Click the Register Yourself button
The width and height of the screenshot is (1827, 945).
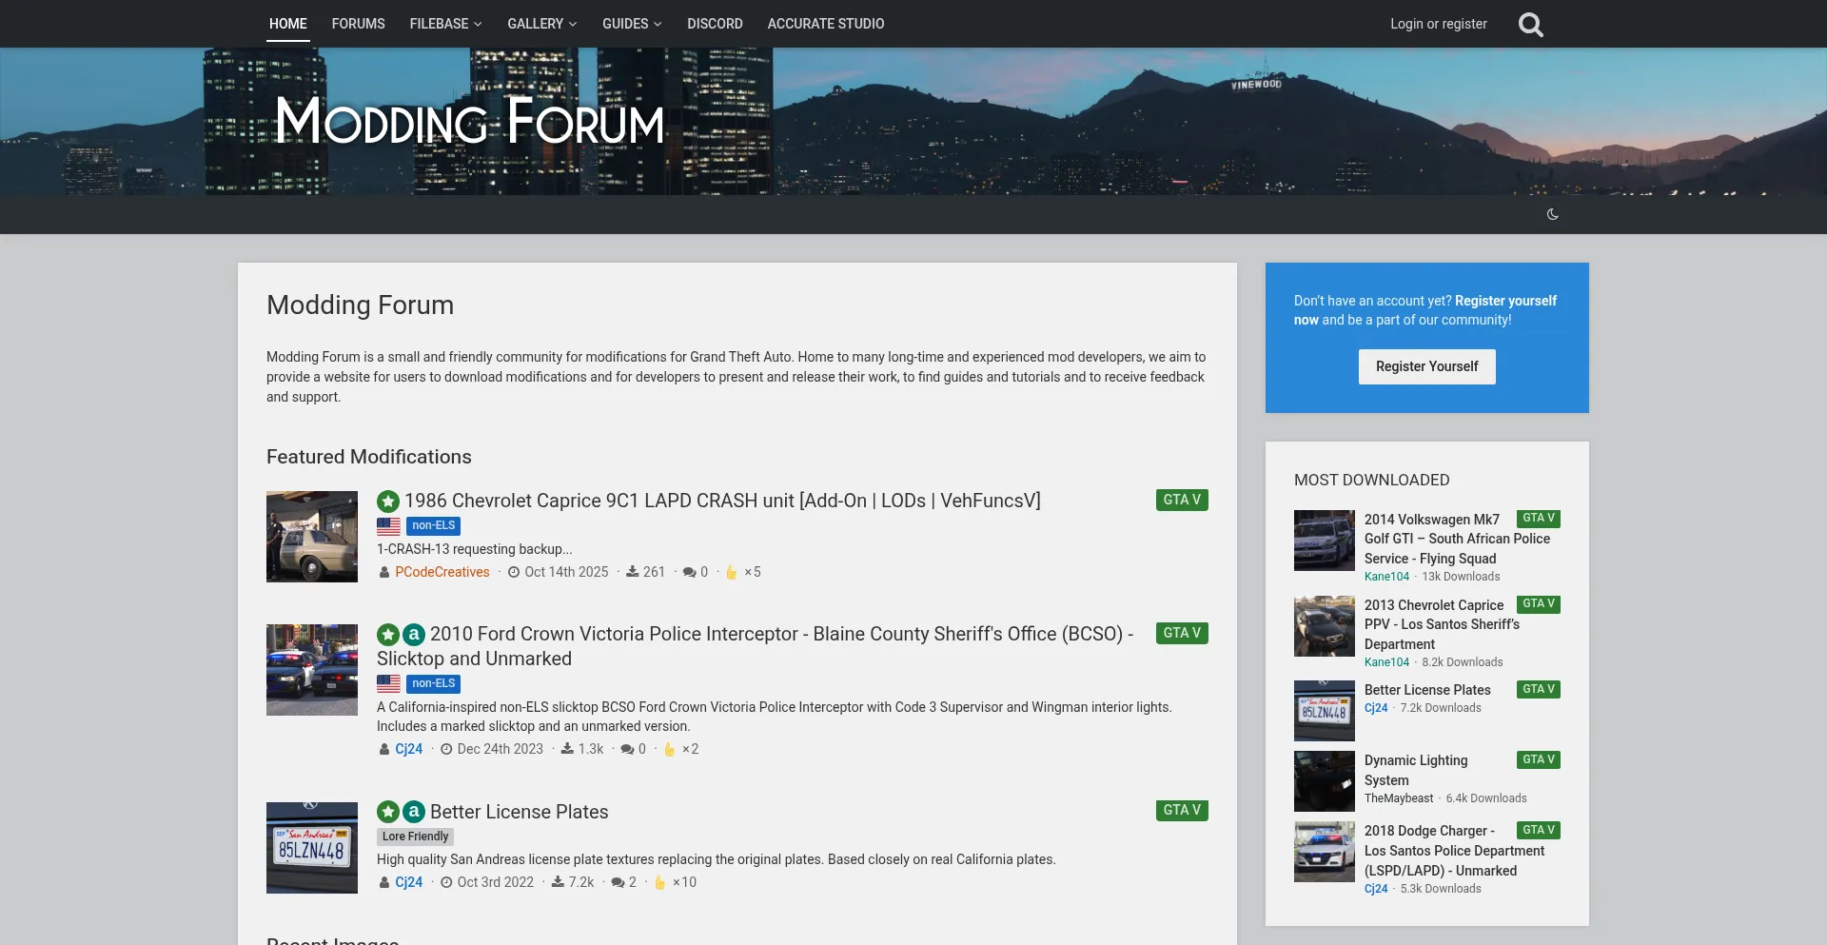pyautogui.click(x=1426, y=366)
